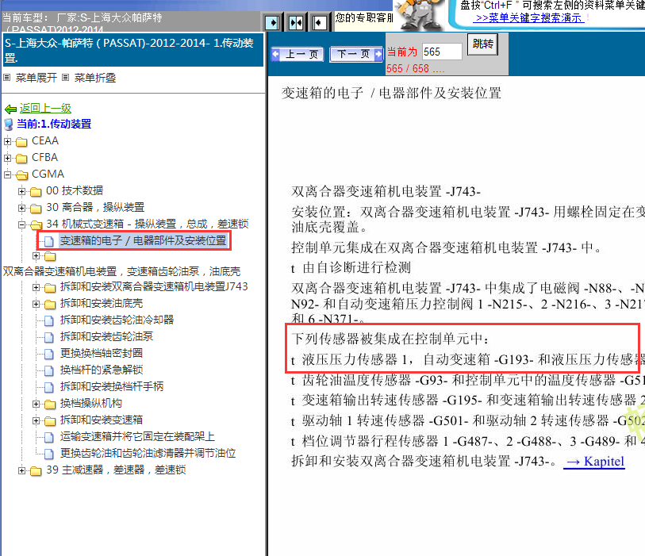Click folder icon for 拆卸和安装双离合器变速箱机电装置J743
Image resolution: width=645 pixels, height=556 pixels.
pos(50,287)
